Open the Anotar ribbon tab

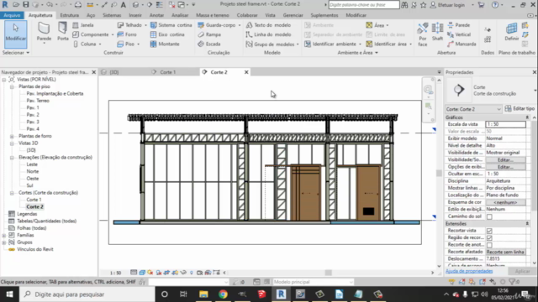(156, 15)
